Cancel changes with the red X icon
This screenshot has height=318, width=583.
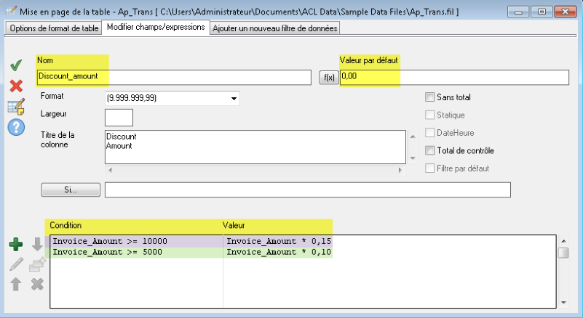click(16, 86)
